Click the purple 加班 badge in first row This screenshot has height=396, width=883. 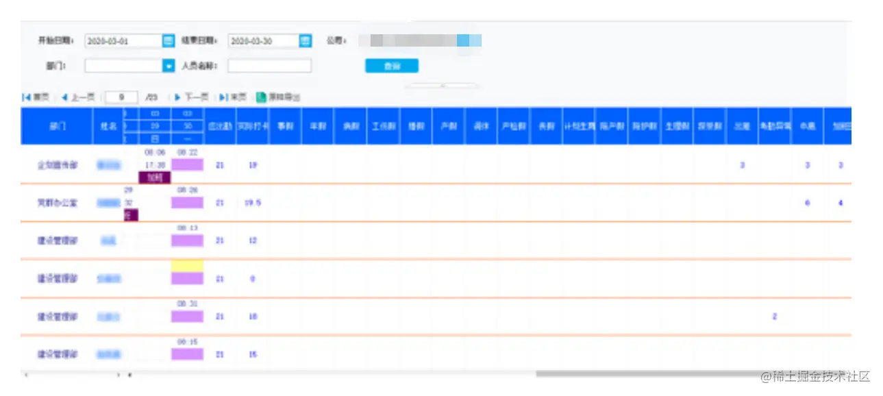coord(154,177)
